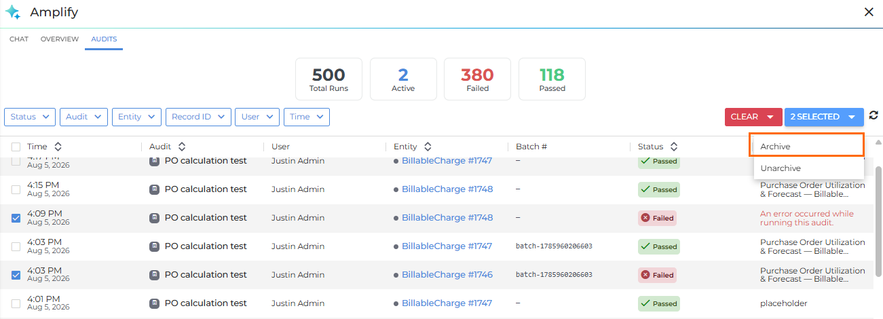Image resolution: width=883 pixels, height=319 pixels.
Task: Click 'Justin Admin' in 4:15 PM row
Action: coord(298,189)
